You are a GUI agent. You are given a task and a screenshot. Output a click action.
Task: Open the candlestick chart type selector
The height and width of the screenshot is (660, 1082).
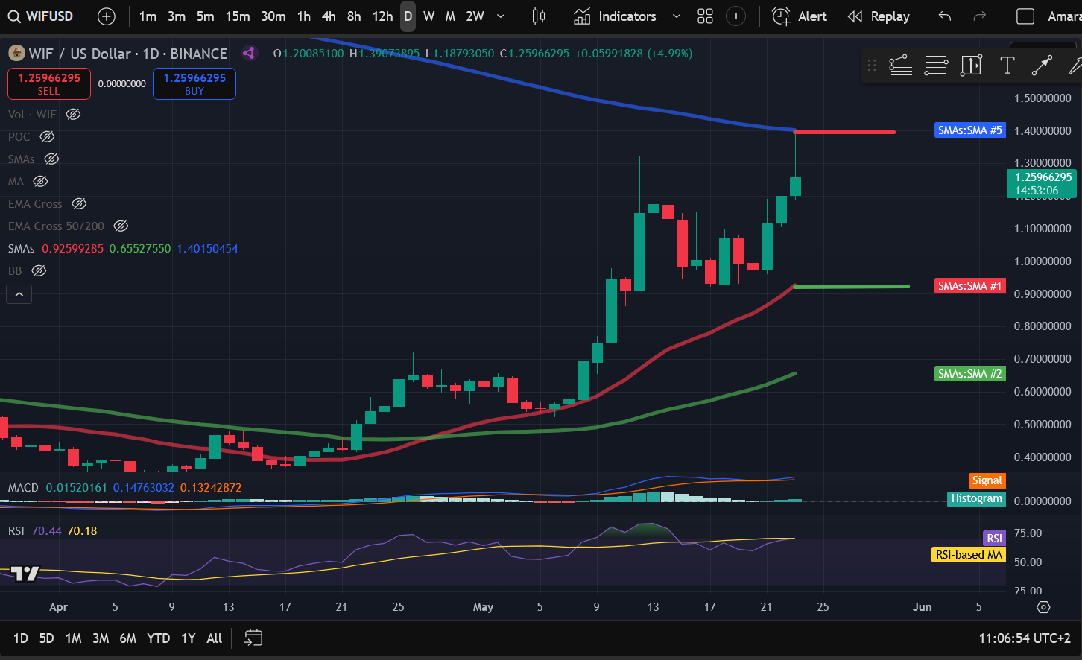539,16
